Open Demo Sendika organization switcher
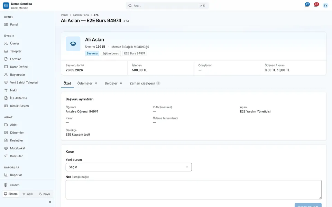The image size is (332, 207). click(x=18, y=6)
